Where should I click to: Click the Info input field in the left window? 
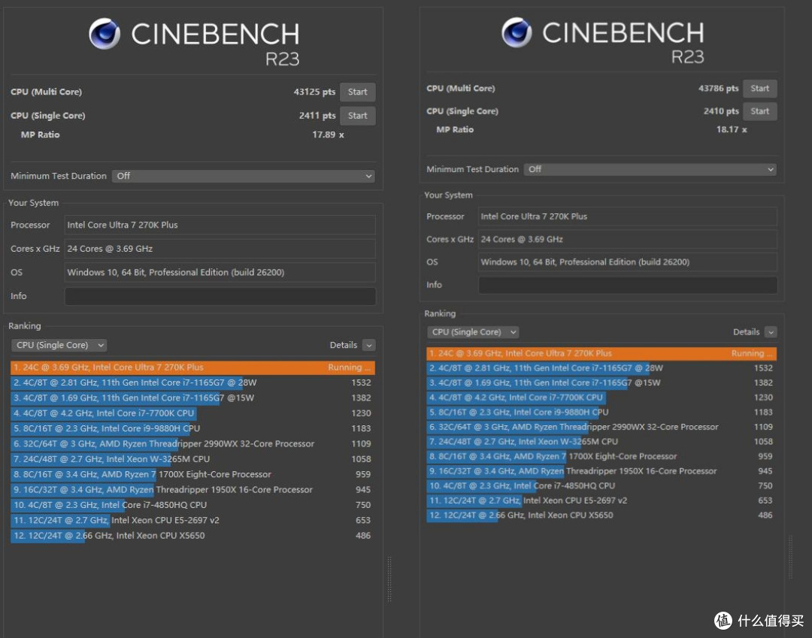[220, 296]
